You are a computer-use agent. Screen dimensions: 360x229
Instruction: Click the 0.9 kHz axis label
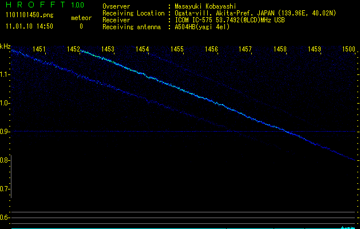4,132
